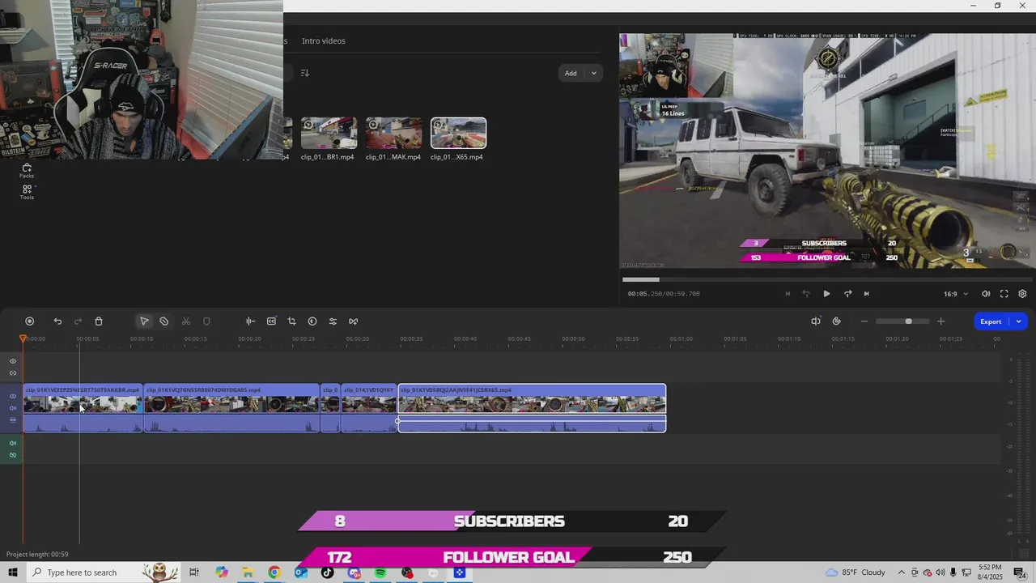Select timeline clip labeled clip_01K1VD1QY6Y
This screenshot has height=583, width=1036.
point(369,408)
